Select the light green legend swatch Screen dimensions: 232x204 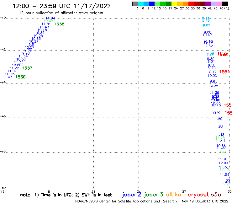tap(157, 4)
